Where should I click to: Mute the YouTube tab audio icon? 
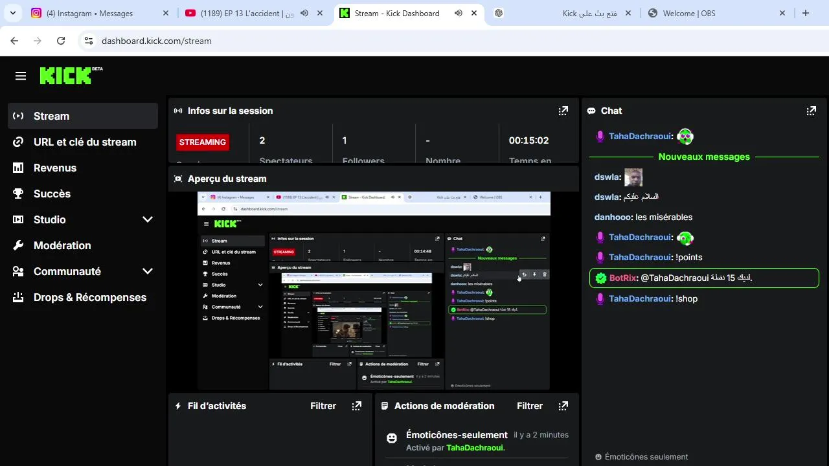(305, 13)
